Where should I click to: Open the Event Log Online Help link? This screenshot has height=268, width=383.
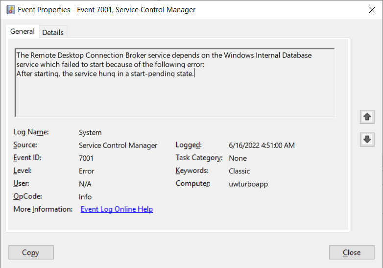tap(117, 209)
